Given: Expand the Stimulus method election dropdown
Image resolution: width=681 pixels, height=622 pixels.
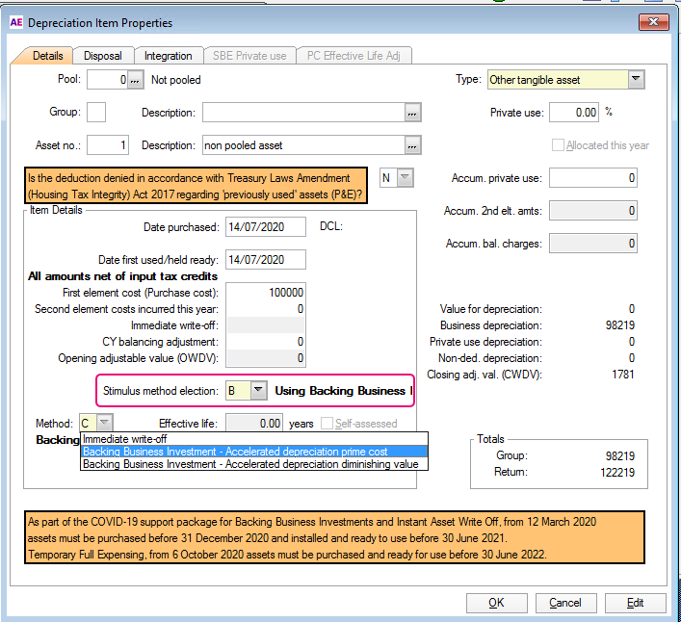Looking at the screenshot, I should coord(257,391).
